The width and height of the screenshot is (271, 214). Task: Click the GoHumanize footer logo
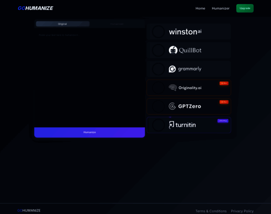29,210
